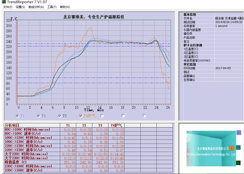Image resolution: width=244 pixels, height=174 pixels.
Task: Open the 文件(F) menu
Action: click(8, 7)
